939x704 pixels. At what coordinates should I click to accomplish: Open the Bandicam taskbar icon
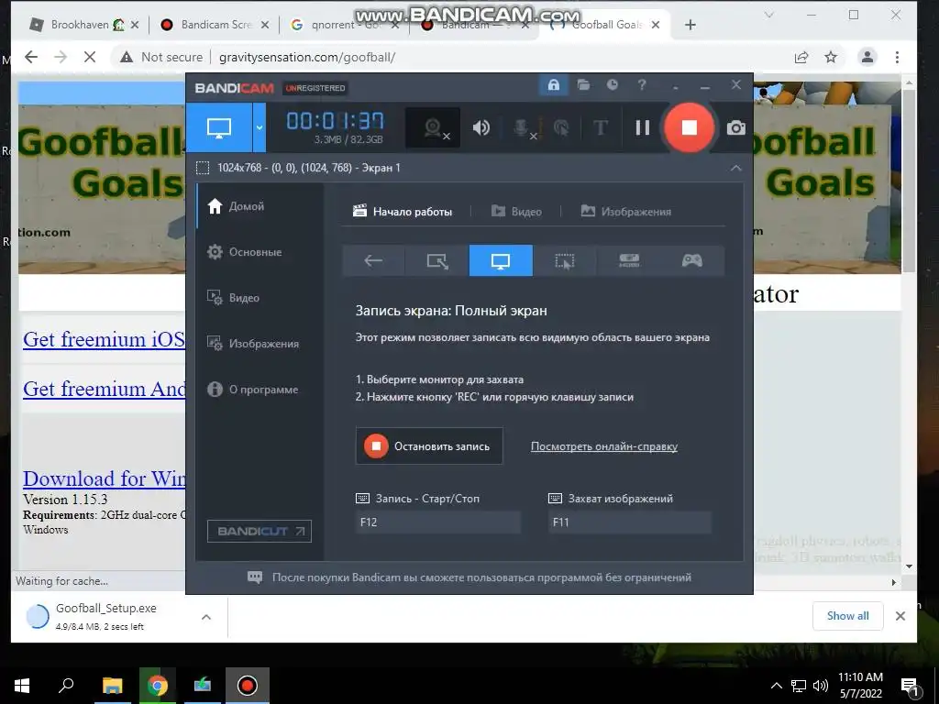point(248,686)
